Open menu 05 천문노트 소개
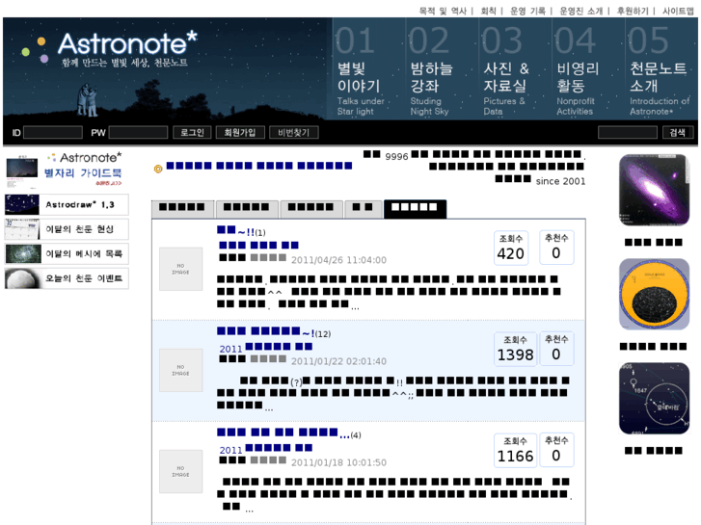The image size is (701, 525). click(x=661, y=69)
